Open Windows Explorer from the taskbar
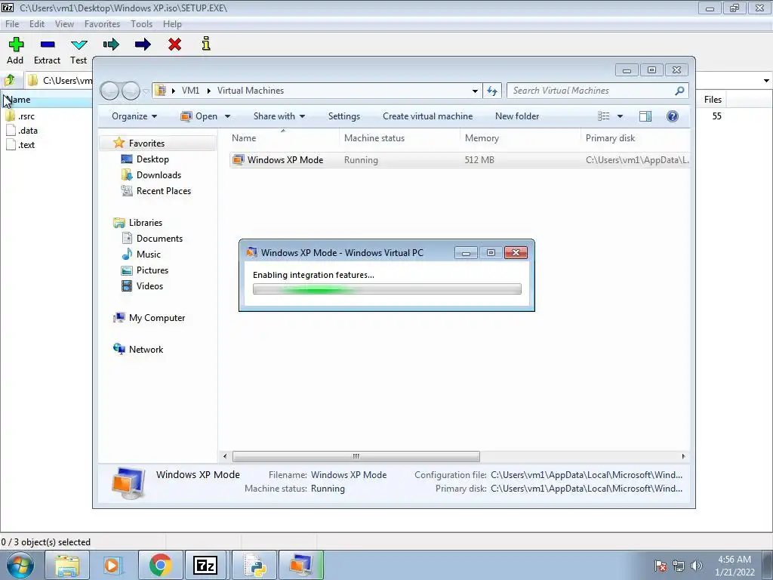The height and width of the screenshot is (580, 773). pos(67,565)
